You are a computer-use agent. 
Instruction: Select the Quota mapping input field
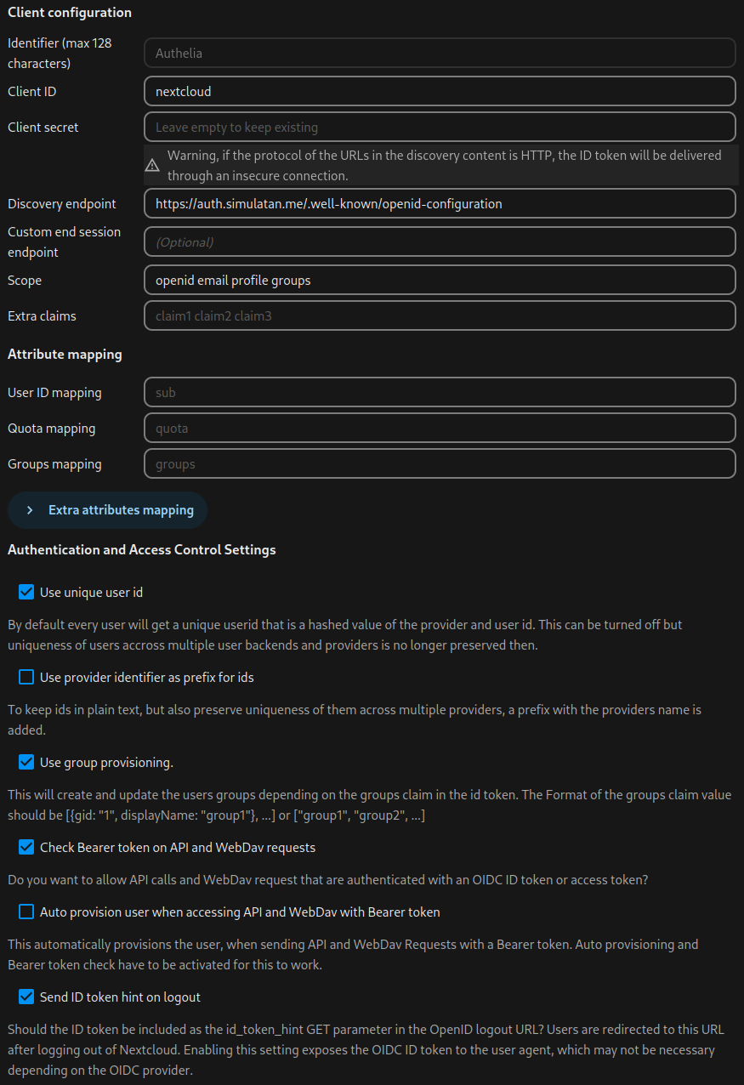pos(440,428)
